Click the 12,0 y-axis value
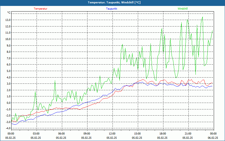 coord(8,26)
